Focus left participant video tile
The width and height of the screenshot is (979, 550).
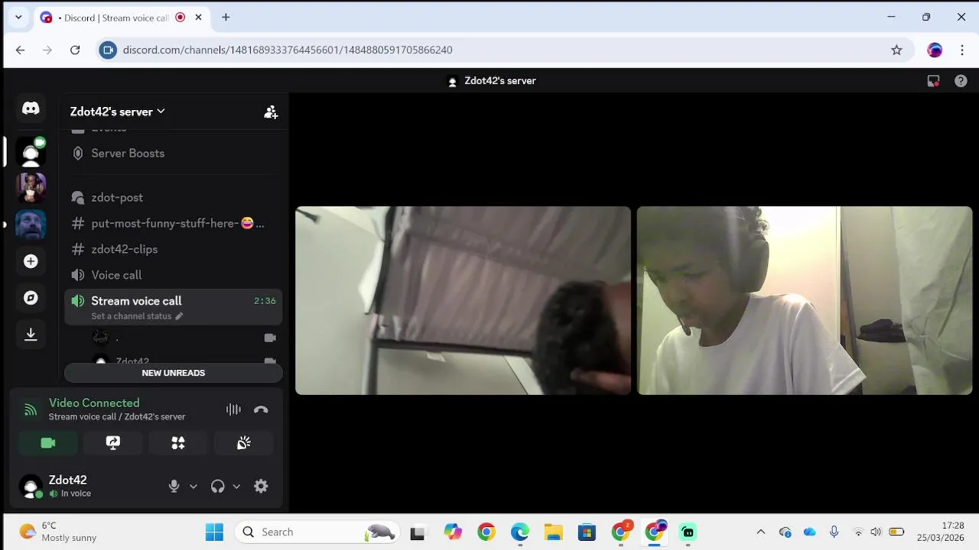(463, 300)
